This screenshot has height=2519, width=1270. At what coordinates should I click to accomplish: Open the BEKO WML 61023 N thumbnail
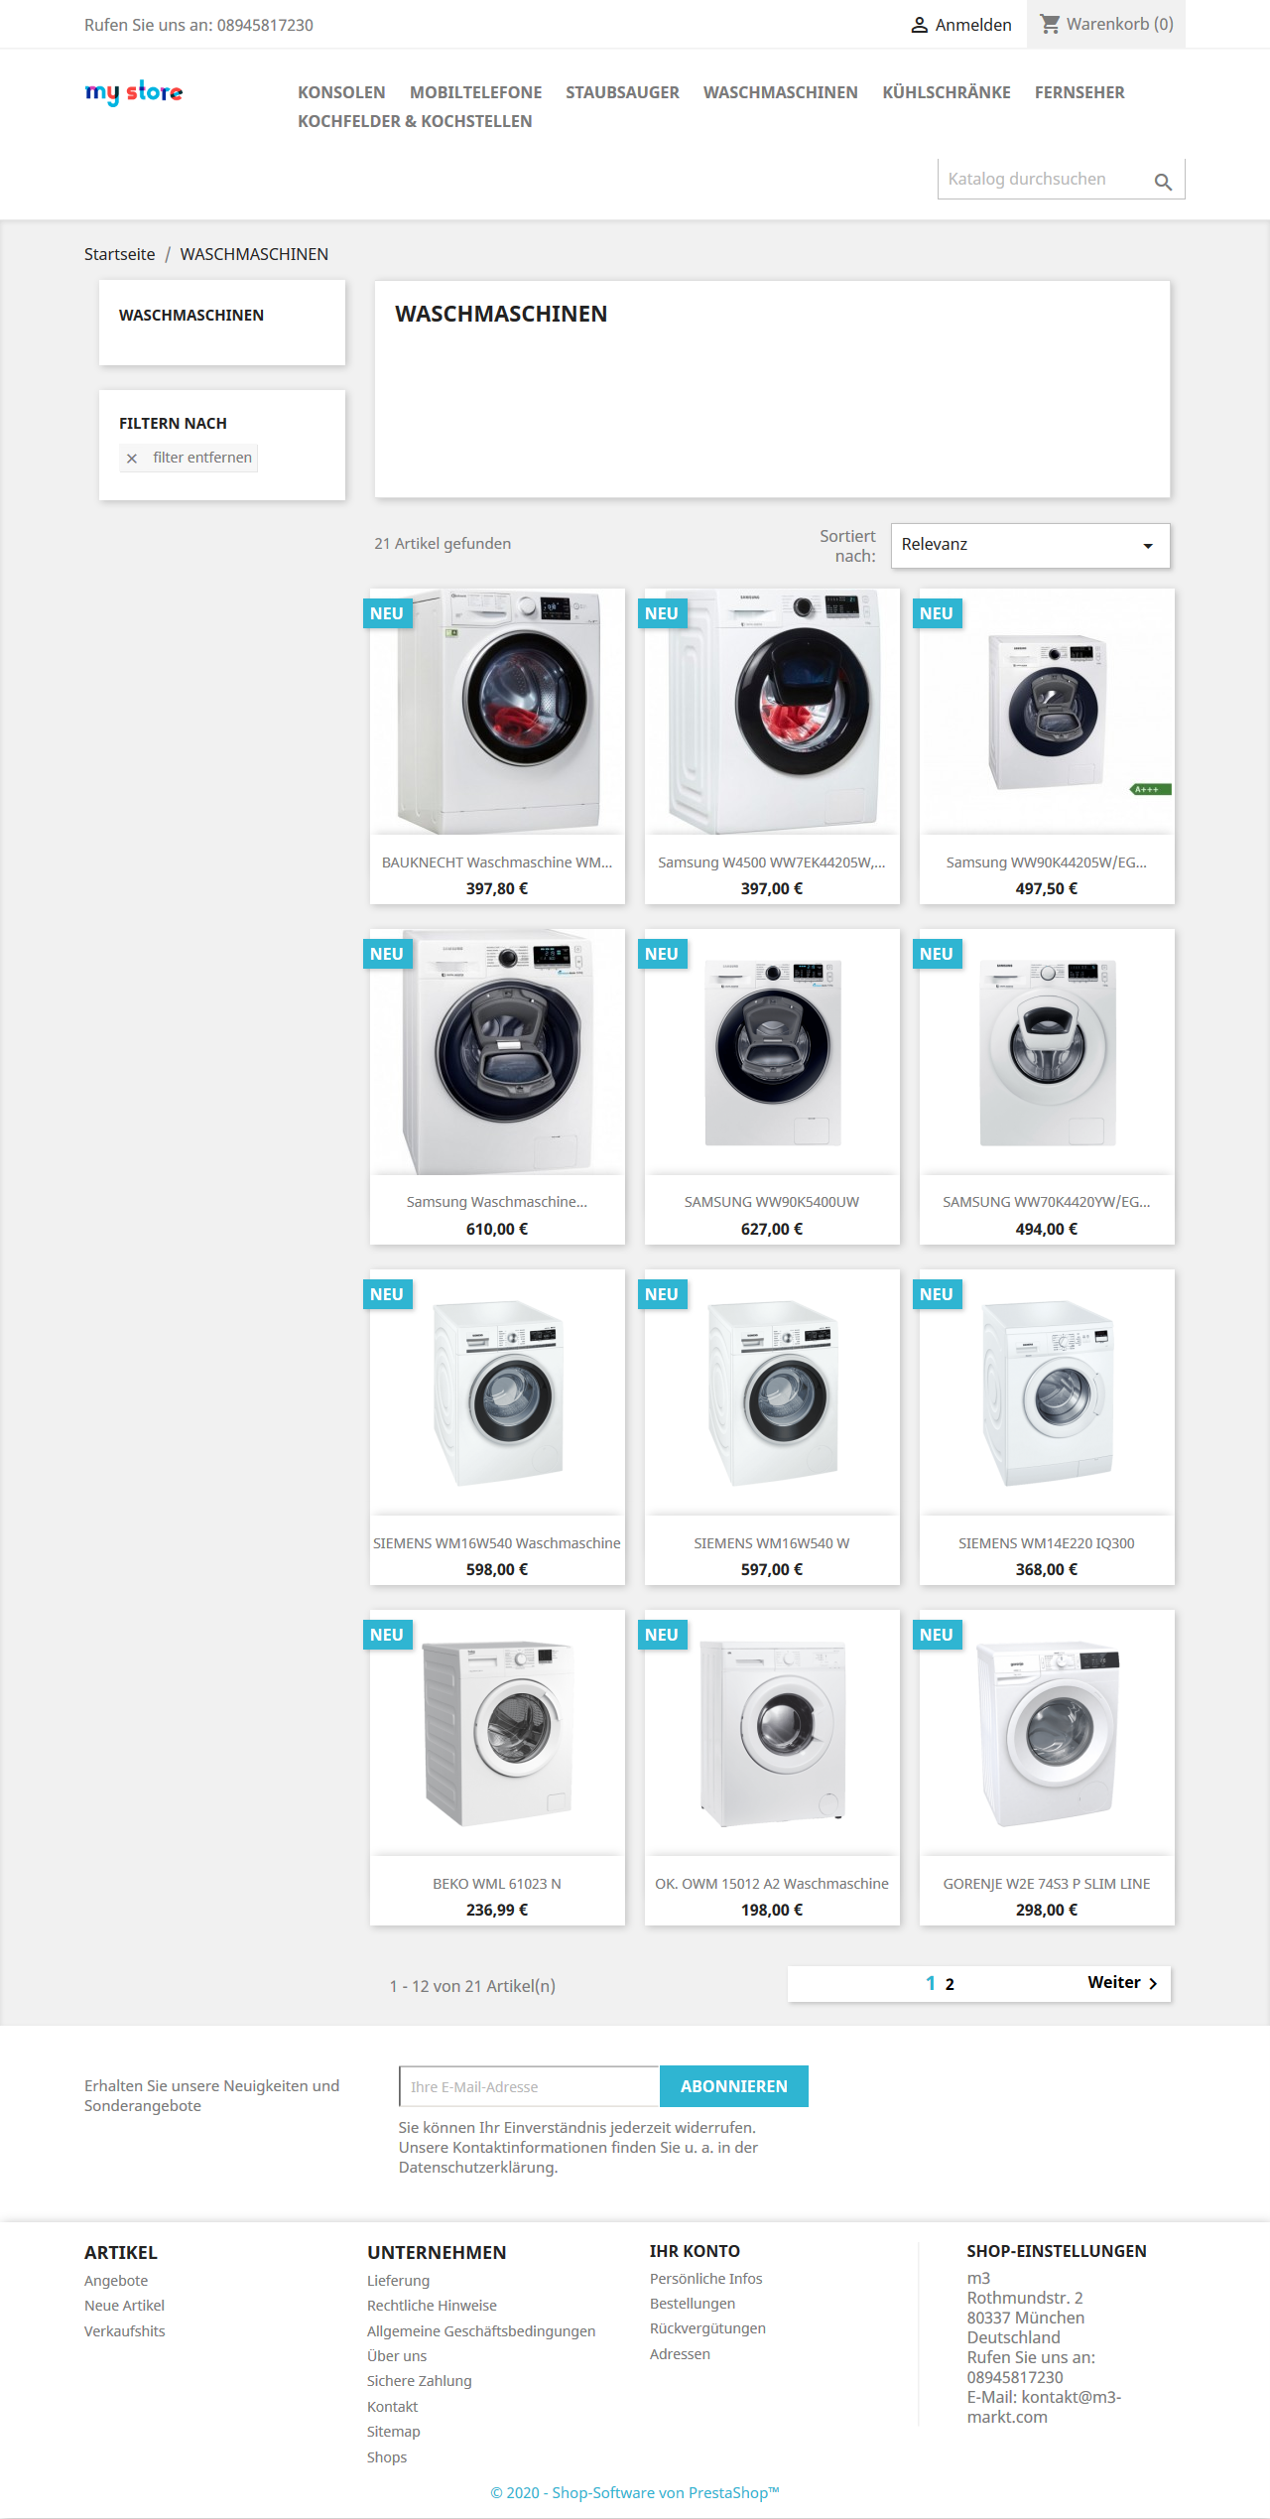point(497,1733)
